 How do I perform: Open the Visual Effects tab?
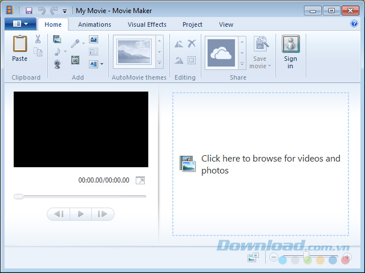coord(147,24)
